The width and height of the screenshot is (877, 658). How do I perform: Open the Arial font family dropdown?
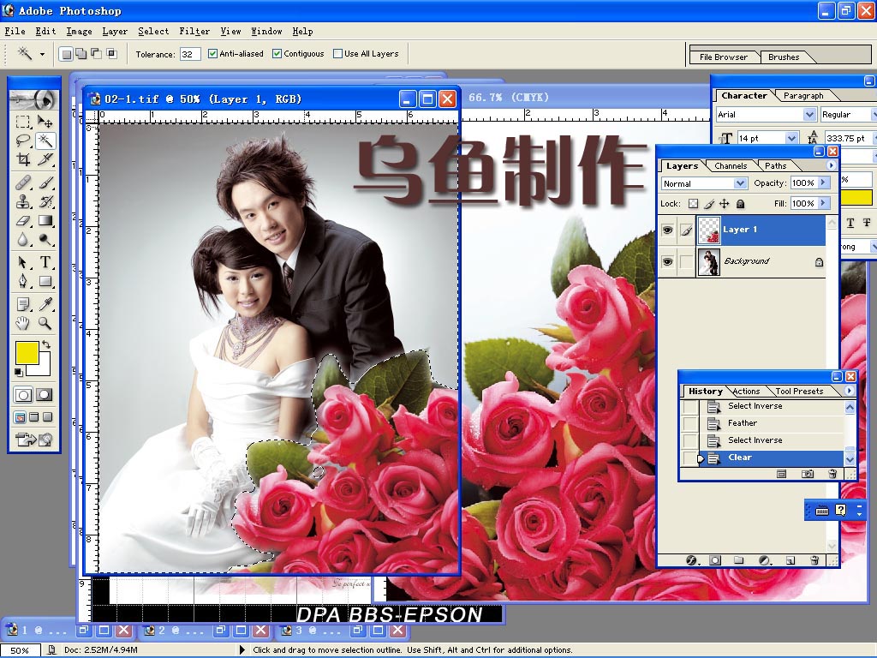(x=809, y=115)
